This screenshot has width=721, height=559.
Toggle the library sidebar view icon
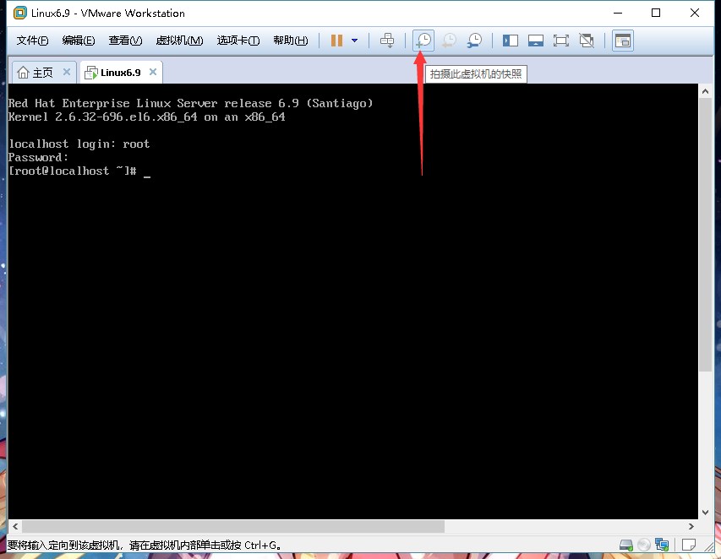point(511,41)
